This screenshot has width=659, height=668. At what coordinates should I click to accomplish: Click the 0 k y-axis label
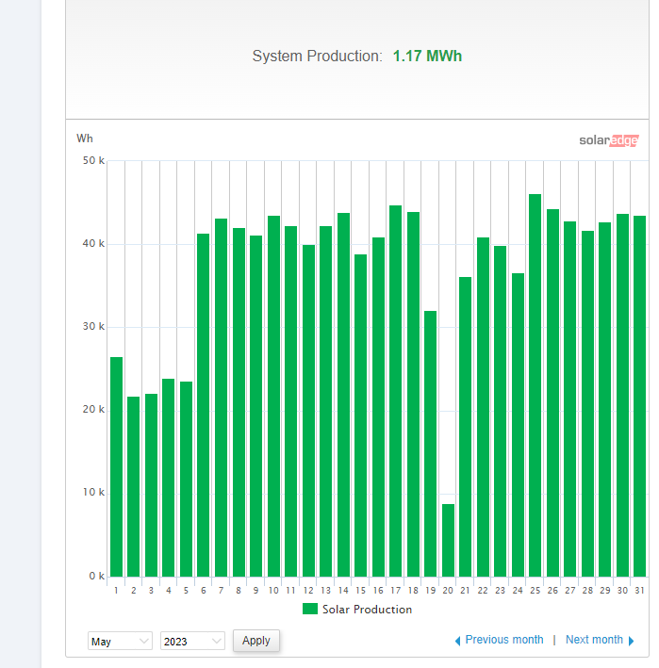click(x=96, y=576)
